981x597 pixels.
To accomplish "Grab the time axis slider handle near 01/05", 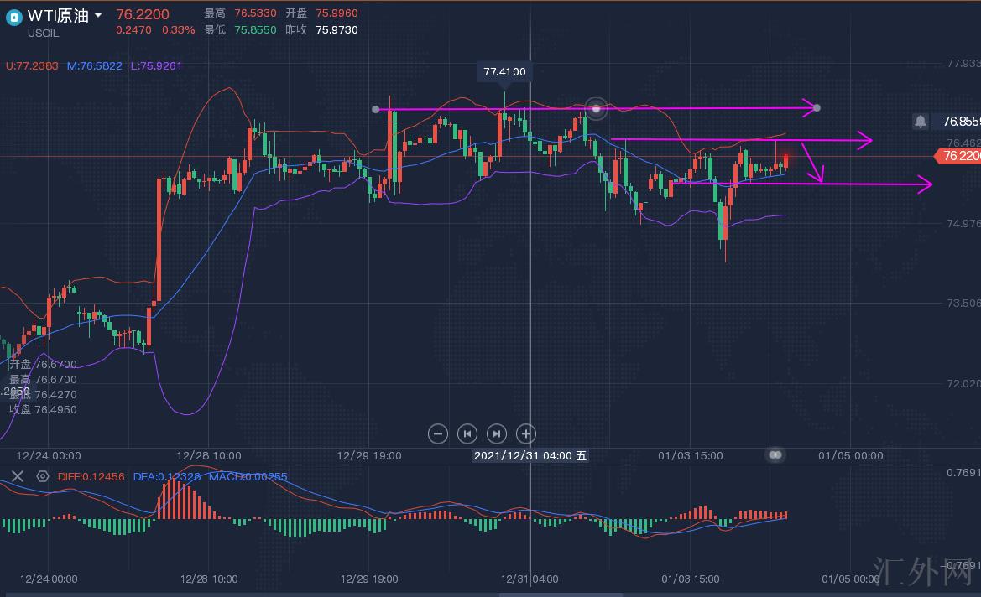I will [775, 454].
